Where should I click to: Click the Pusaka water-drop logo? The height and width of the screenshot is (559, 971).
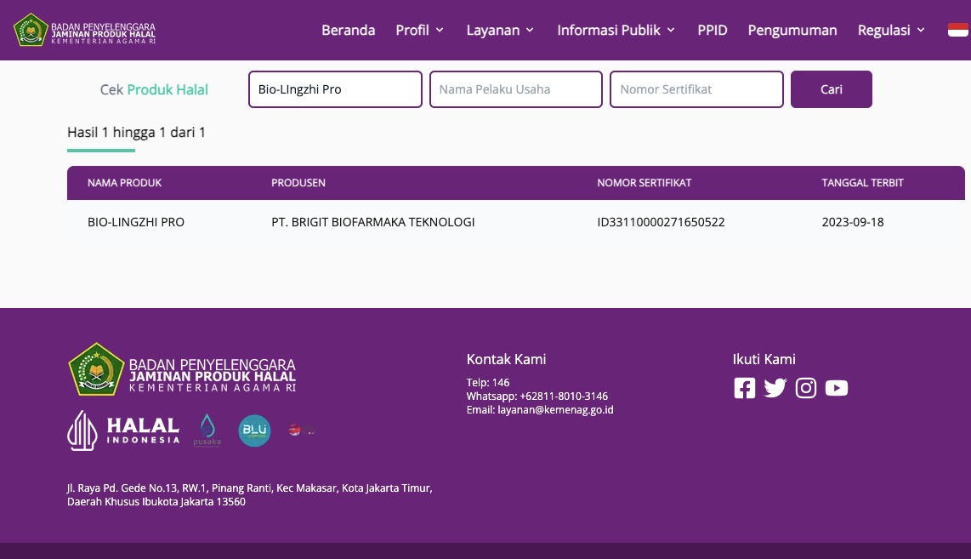point(207,431)
